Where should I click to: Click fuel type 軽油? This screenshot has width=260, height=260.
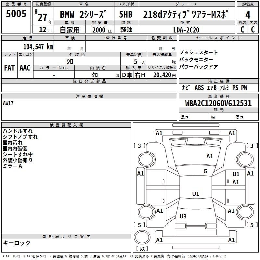pos(126,30)
